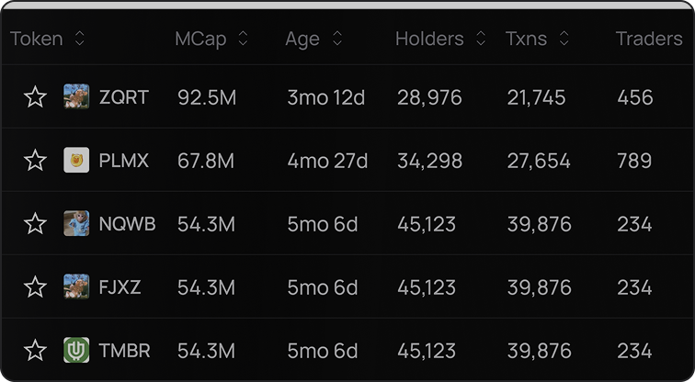Click the Holders column header label

tap(429, 39)
